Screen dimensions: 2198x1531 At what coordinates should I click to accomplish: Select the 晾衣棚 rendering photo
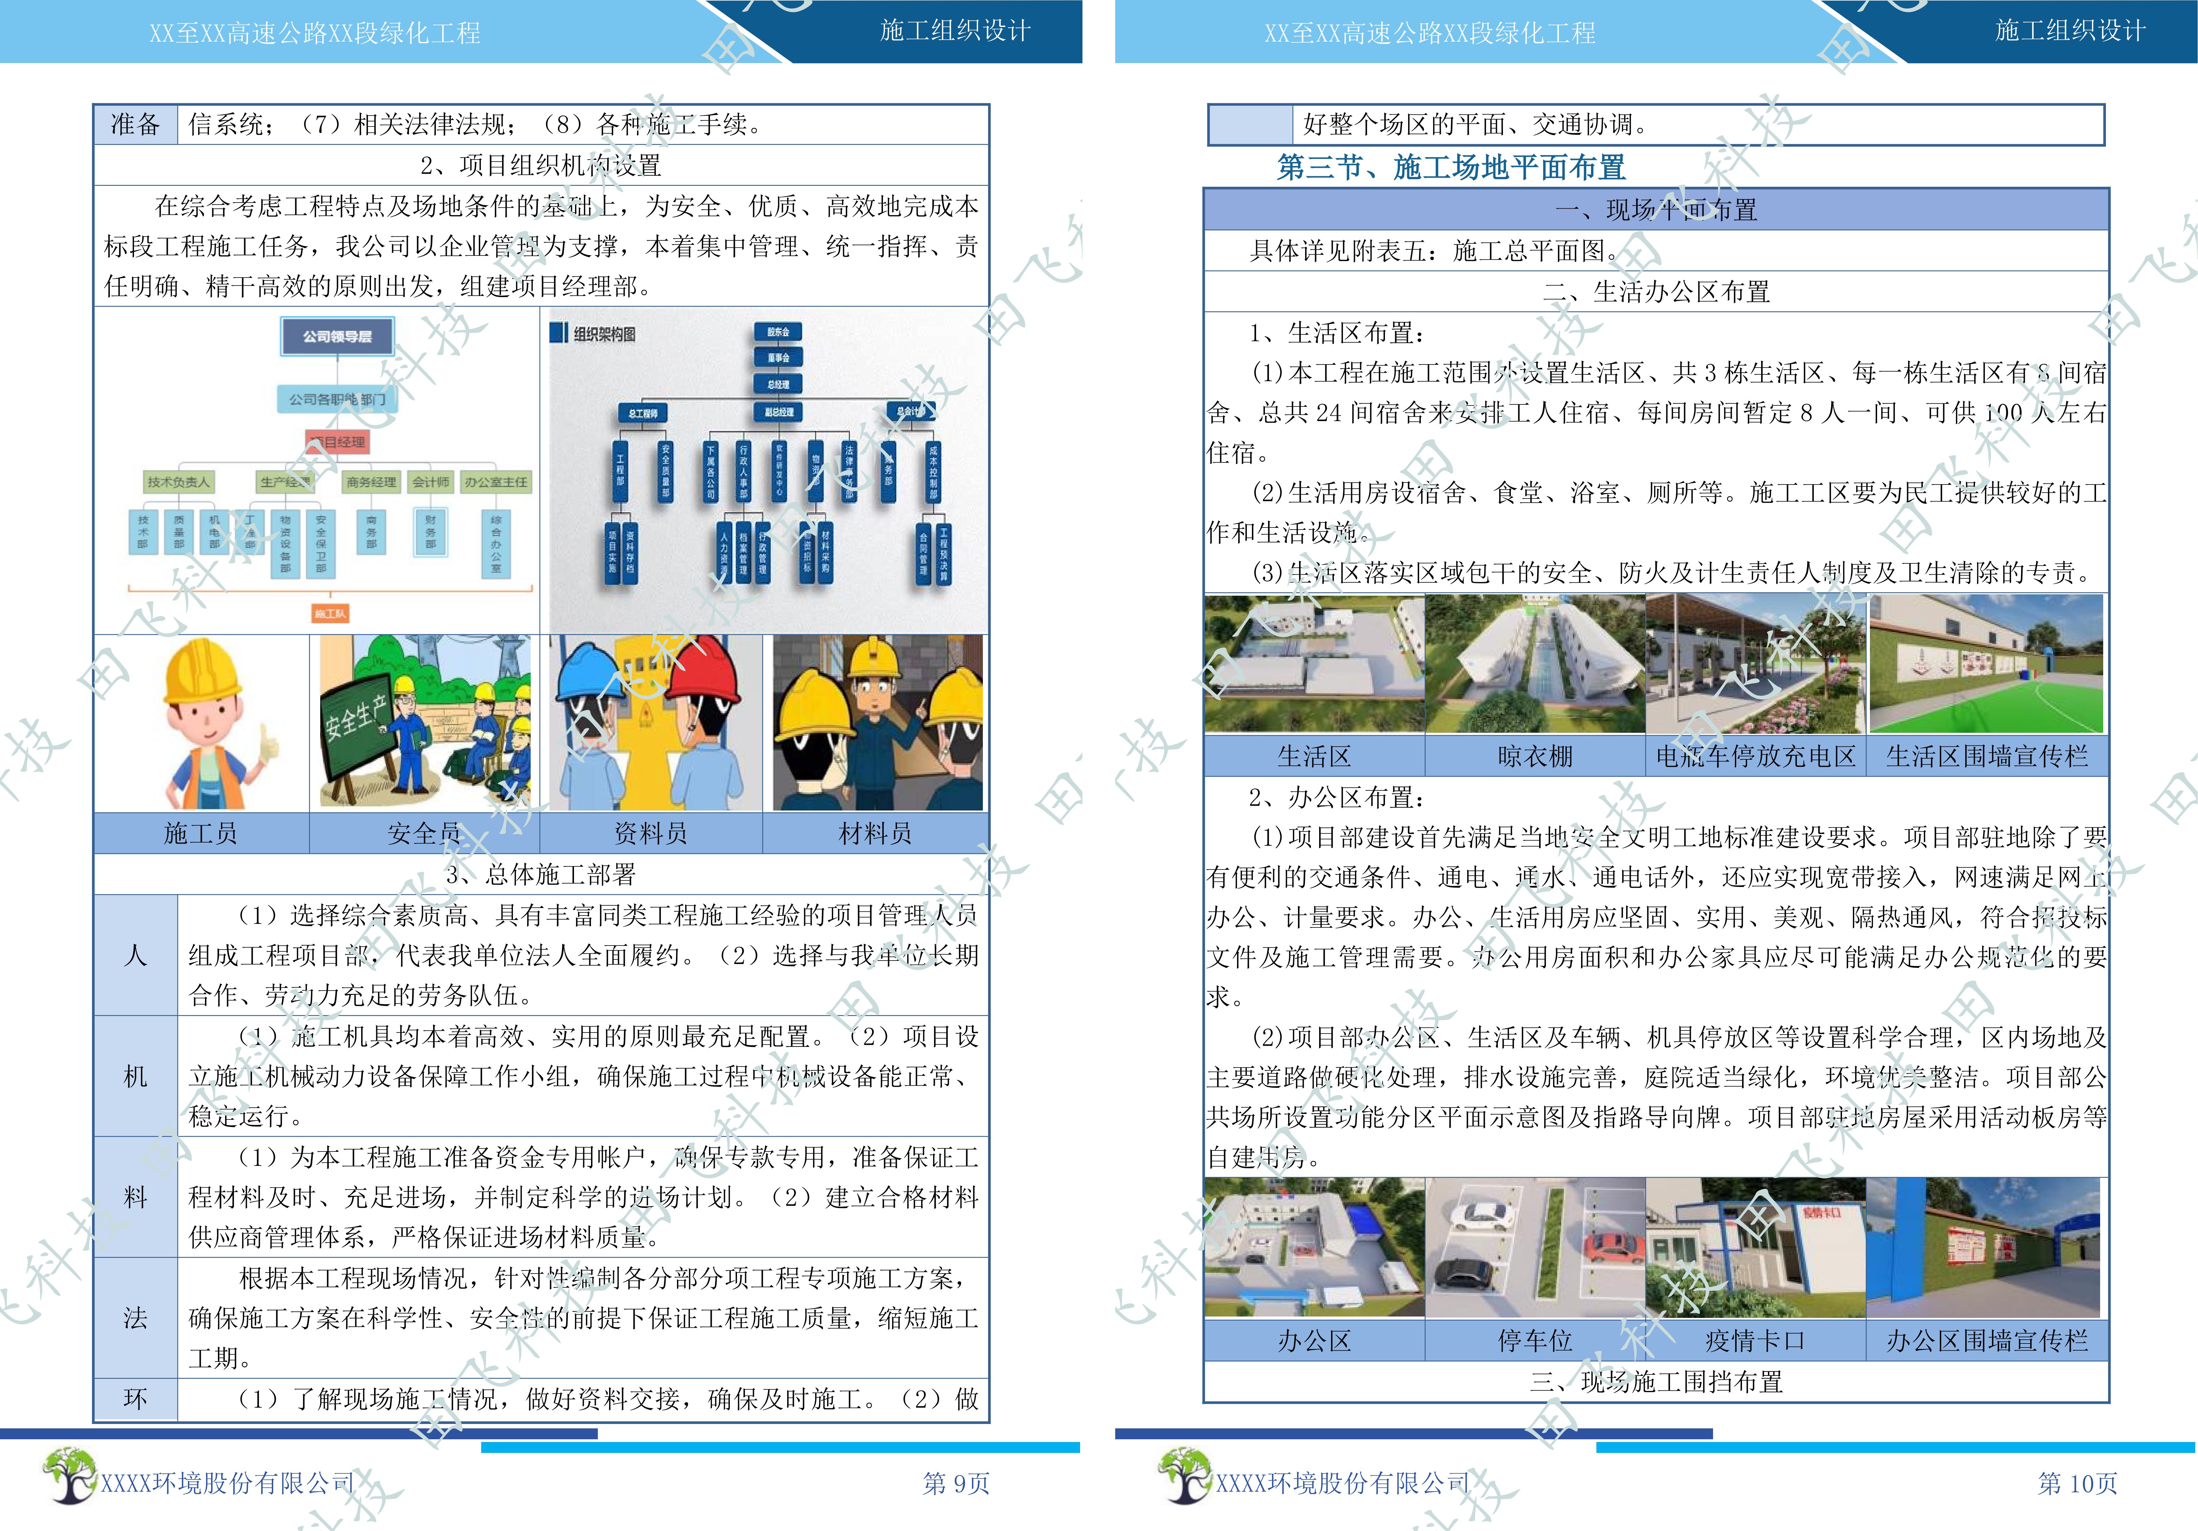1536,664
